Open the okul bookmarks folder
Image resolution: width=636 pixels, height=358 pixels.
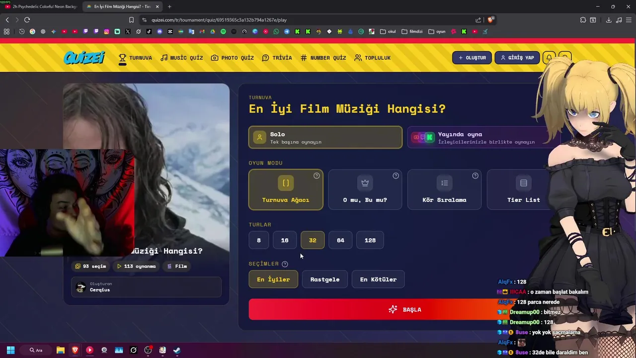pyautogui.click(x=388, y=31)
